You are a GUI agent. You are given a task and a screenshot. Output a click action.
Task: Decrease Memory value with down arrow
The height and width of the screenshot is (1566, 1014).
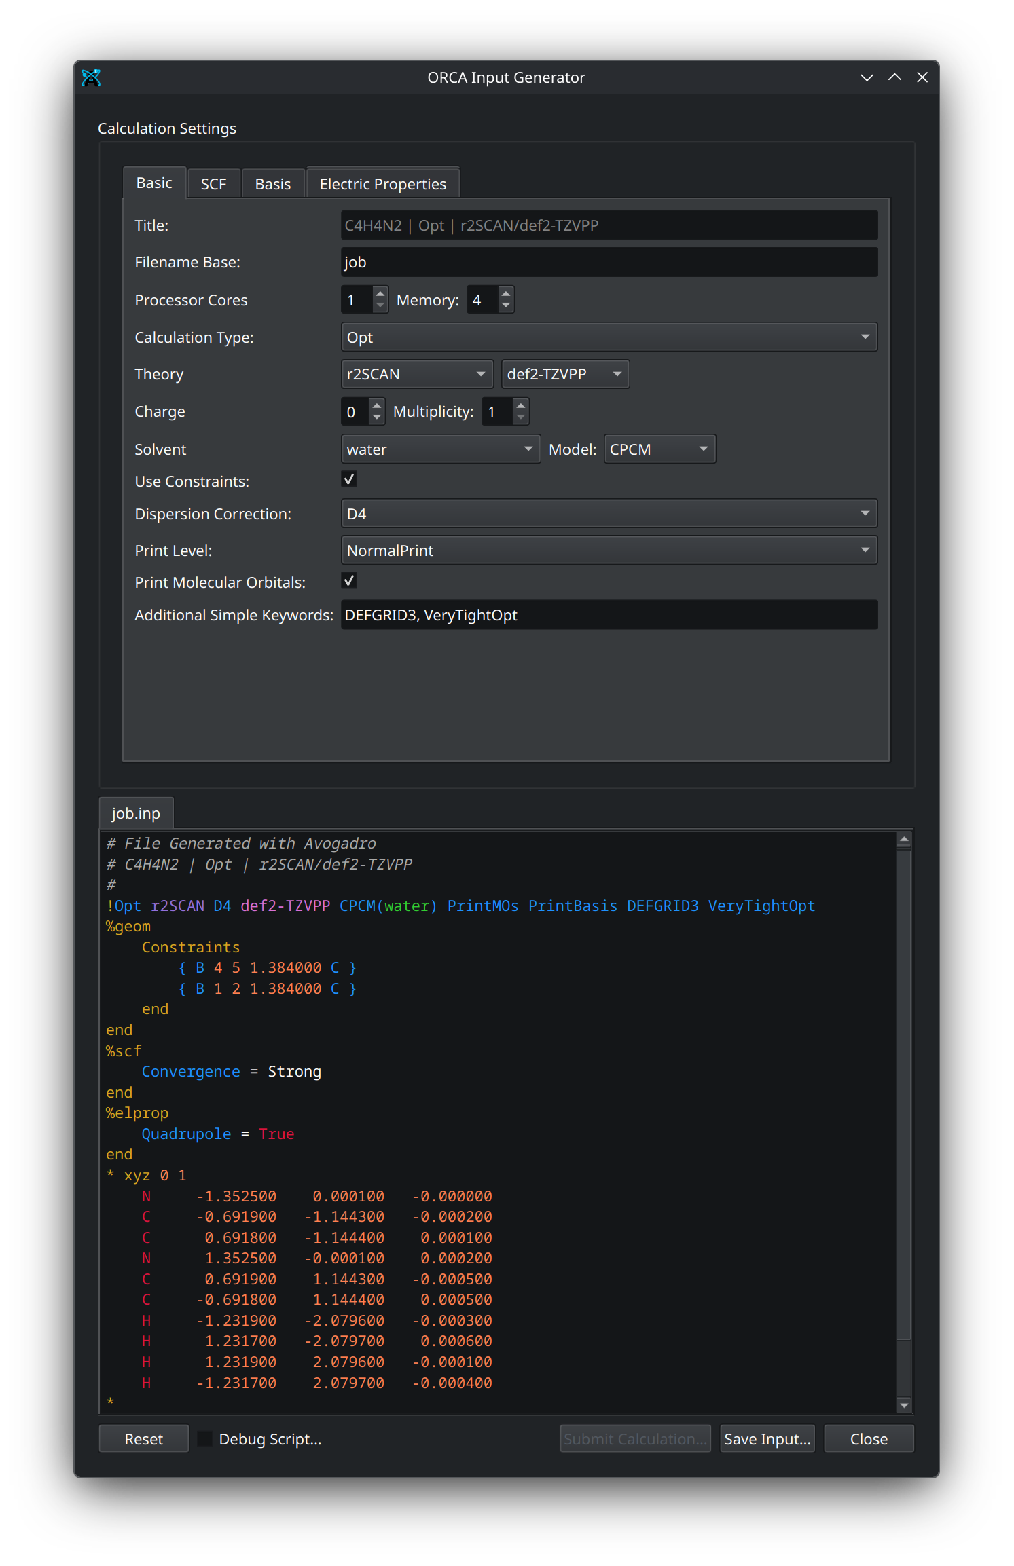pos(505,306)
